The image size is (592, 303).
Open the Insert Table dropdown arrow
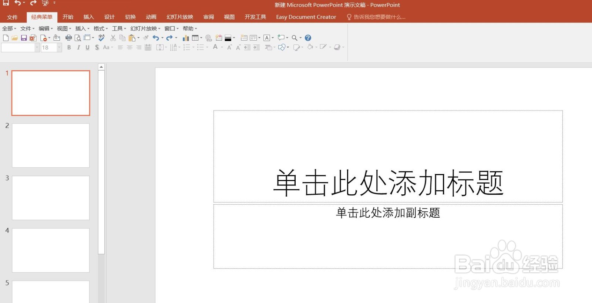pos(201,38)
